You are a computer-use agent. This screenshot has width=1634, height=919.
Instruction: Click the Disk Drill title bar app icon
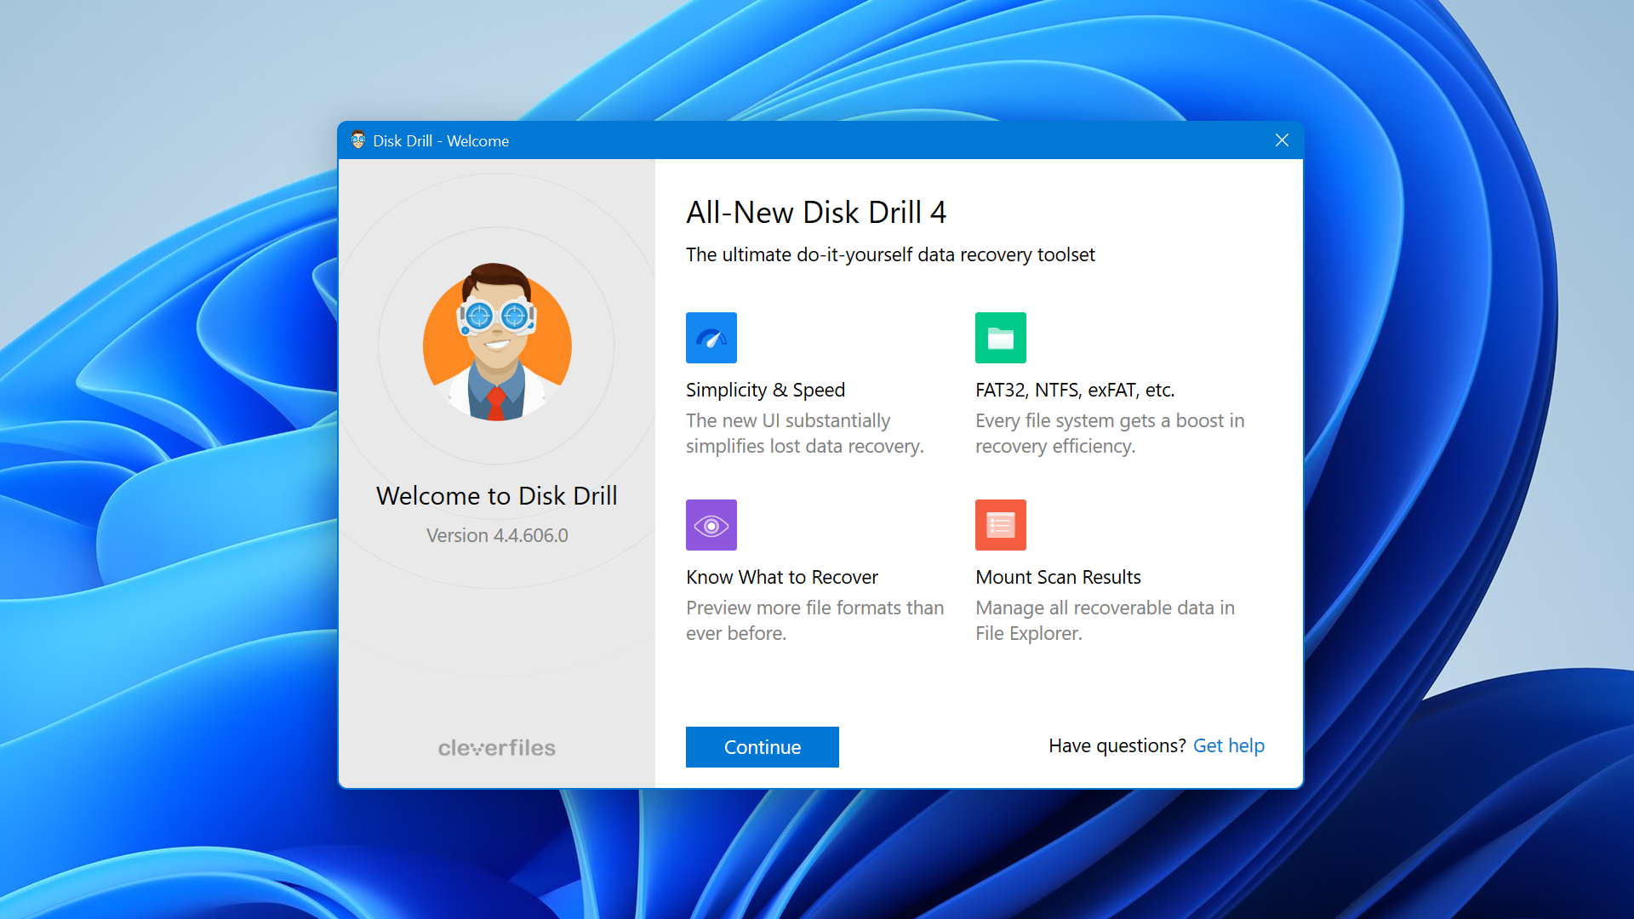click(358, 140)
